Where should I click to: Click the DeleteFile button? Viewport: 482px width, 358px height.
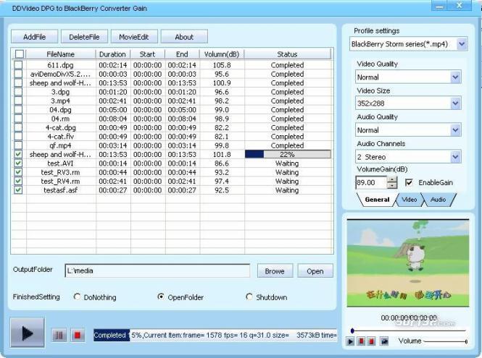point(84,37)
